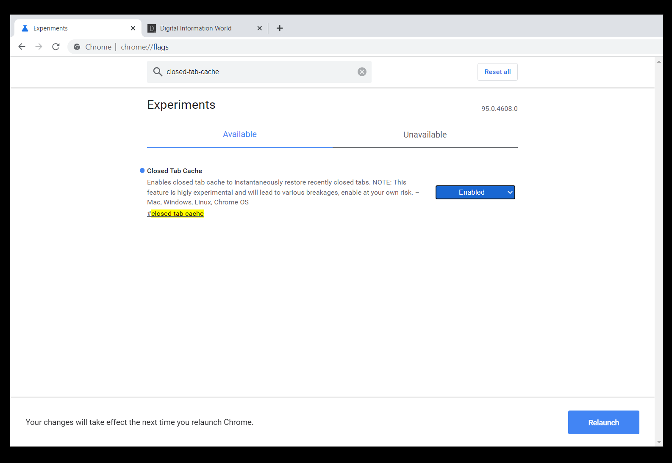Click the Experiments flask tab icon
The height and width of the screenshot is (463, 672).
[25, 28]
